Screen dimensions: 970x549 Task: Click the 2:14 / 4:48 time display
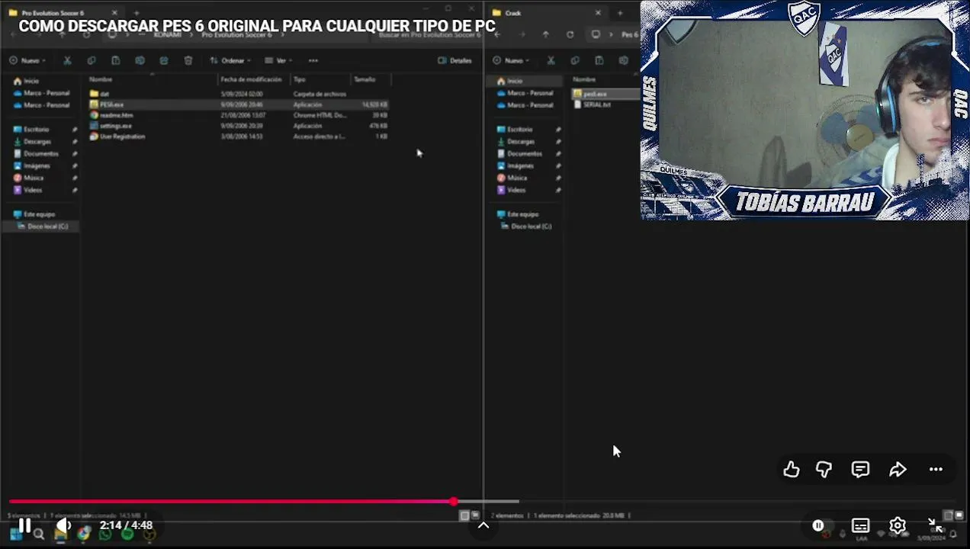point(126,525)
